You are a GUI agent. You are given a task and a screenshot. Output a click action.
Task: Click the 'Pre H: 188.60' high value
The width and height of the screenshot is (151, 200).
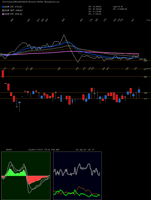pyautogui.click(x=95, y=9)
